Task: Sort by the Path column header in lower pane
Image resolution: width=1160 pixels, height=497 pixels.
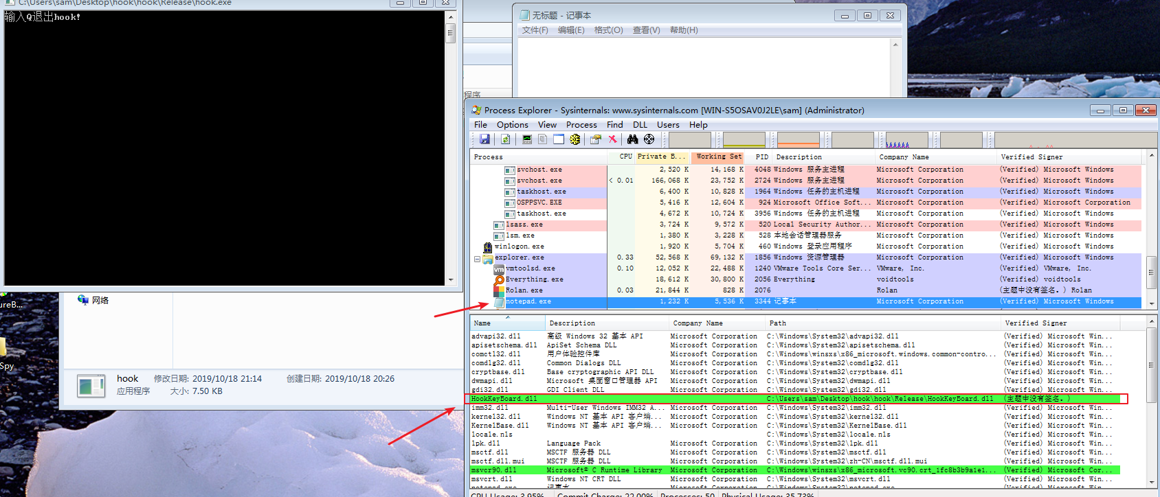Action: [882, 323]
